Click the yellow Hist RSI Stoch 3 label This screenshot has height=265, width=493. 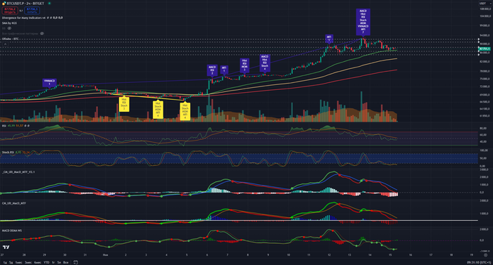tap(124, 104)
